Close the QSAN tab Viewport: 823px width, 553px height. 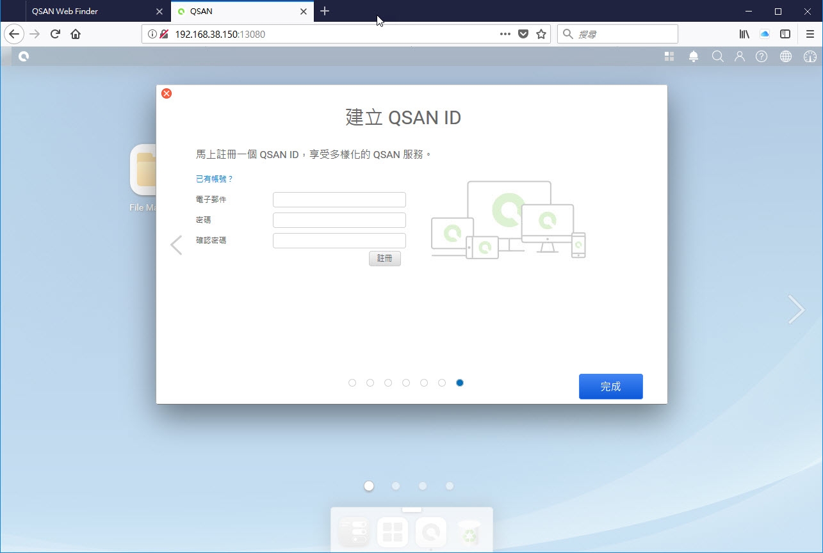(x=304, y=12)
